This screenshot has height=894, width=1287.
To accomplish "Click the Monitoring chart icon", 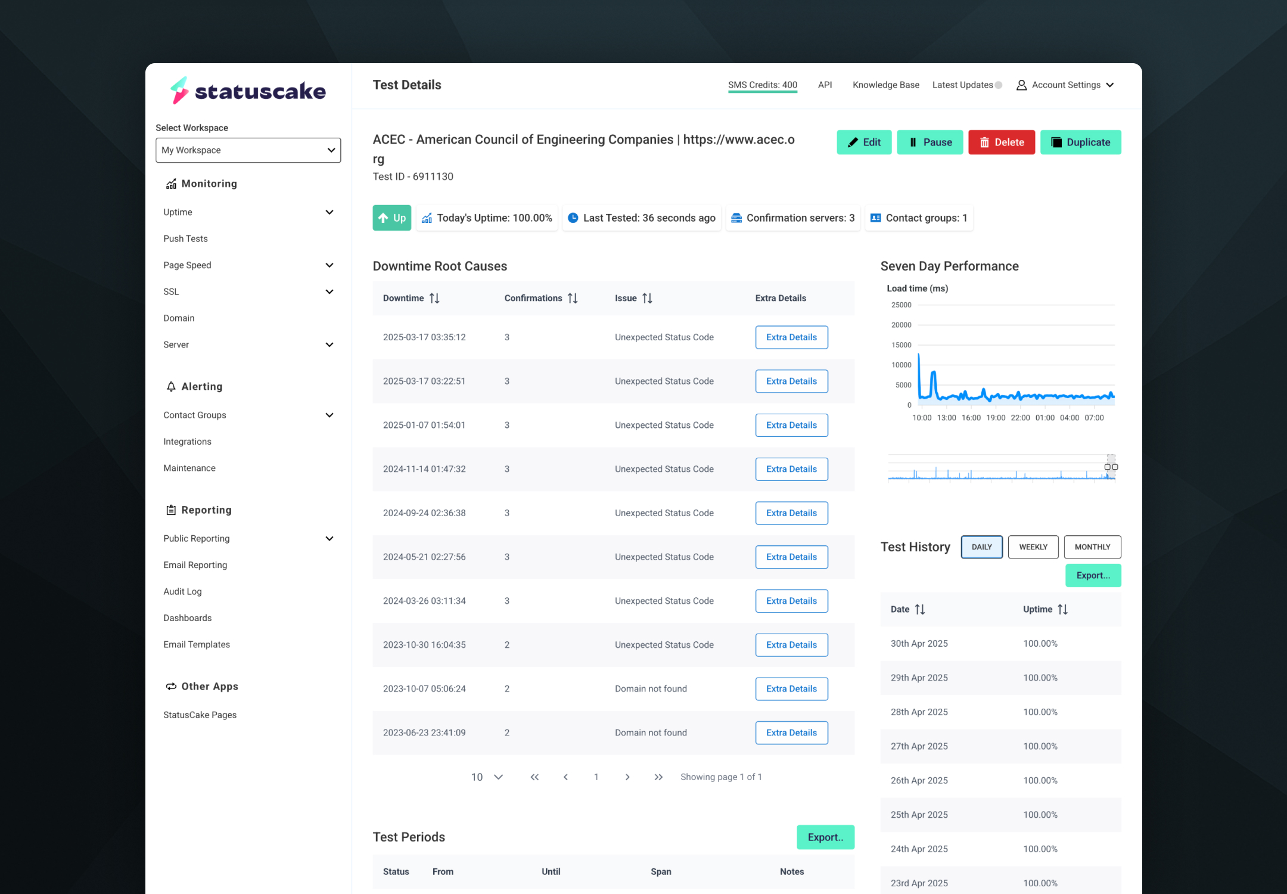I will 171,184.
